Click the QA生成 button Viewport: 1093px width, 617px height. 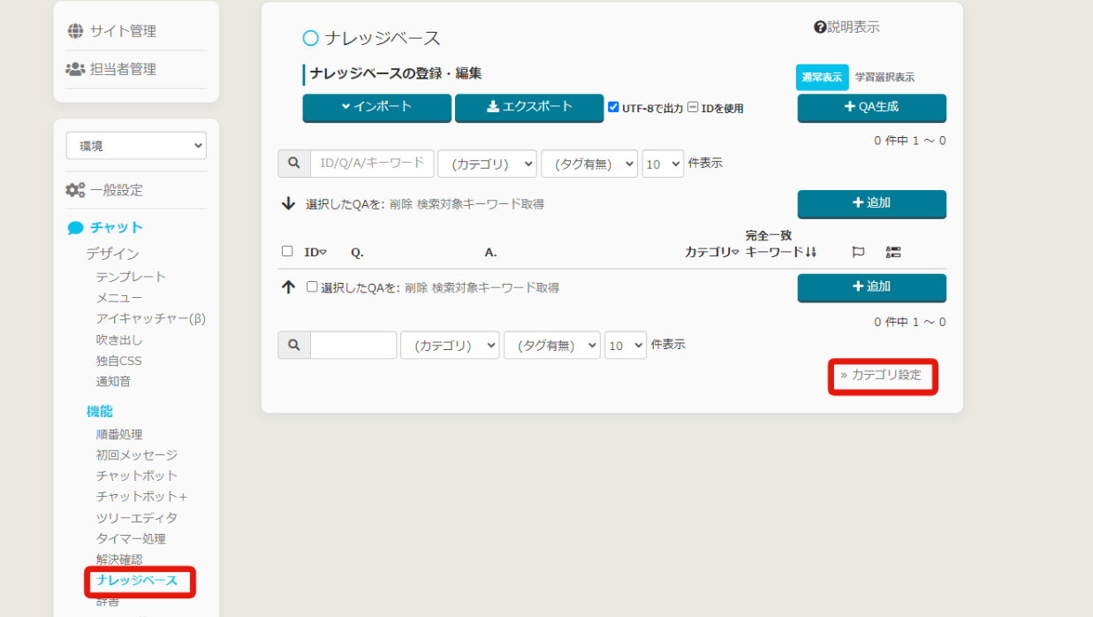(x=871, y=107)
